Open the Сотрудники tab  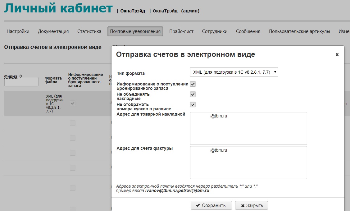[215, 31]
